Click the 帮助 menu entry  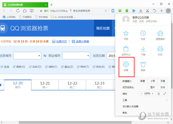(x=125, y=113)
